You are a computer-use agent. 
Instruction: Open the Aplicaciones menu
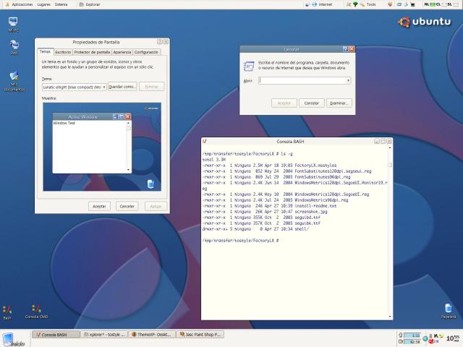pos(22,4)
